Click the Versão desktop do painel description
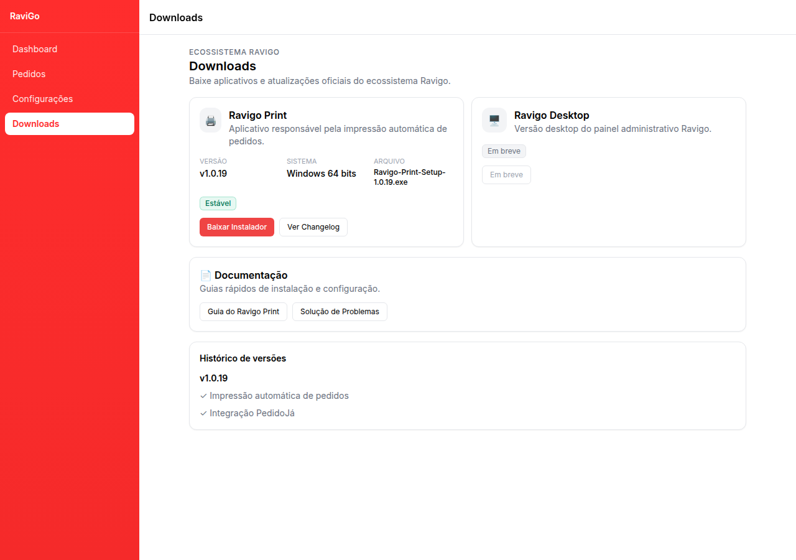The image size is (796, 560). click(613, 129)
